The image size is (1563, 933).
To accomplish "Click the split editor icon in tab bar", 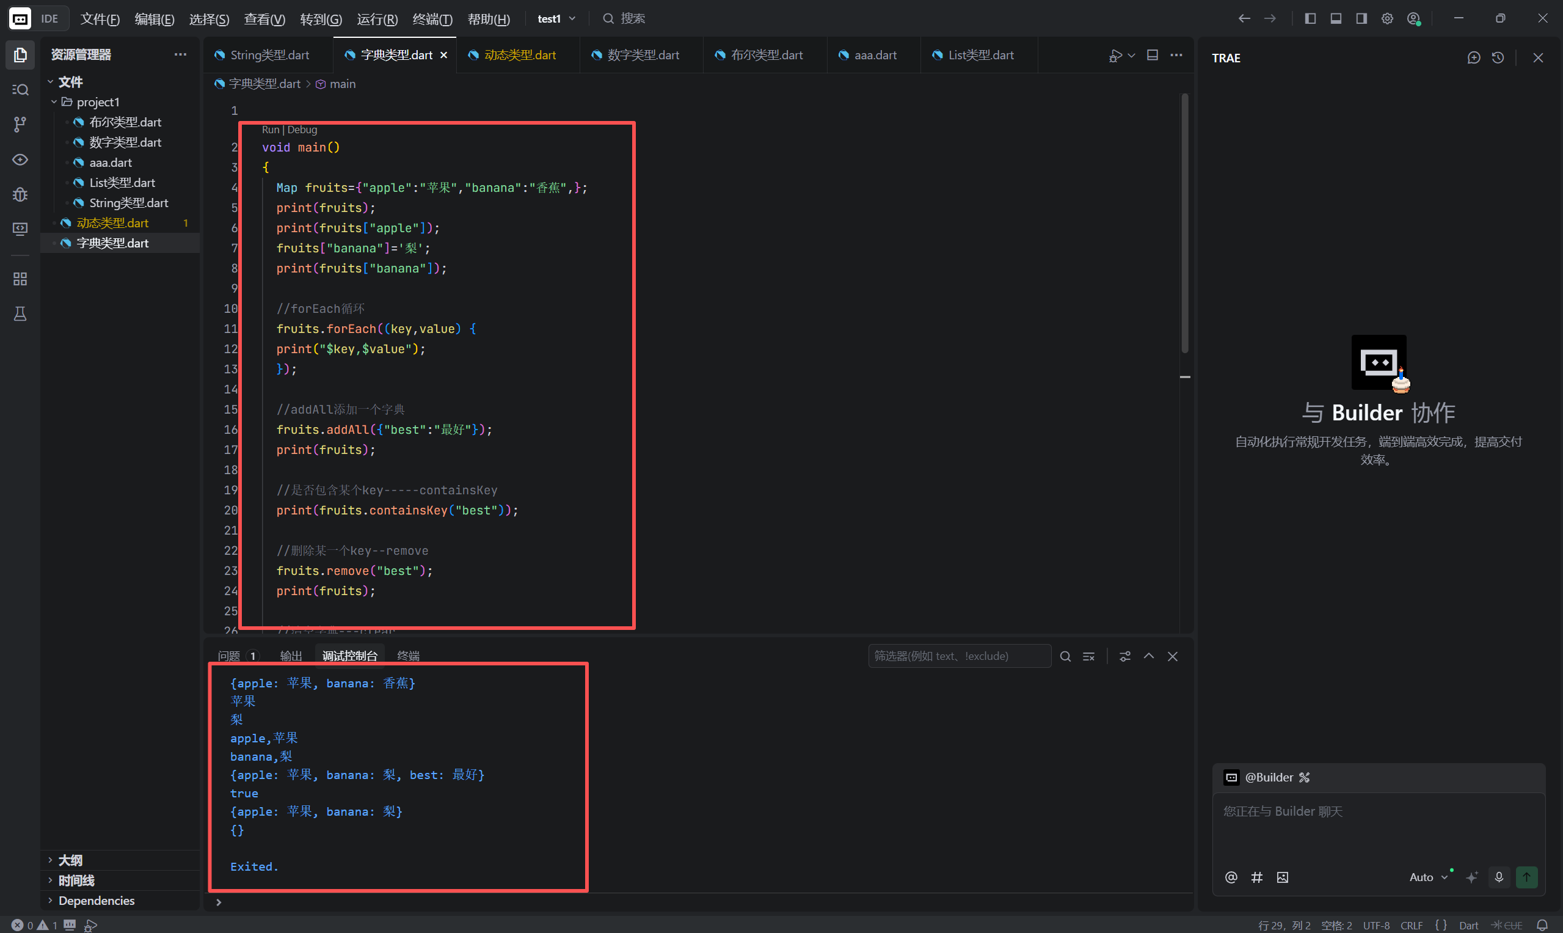I will (x=1152, y=56).
